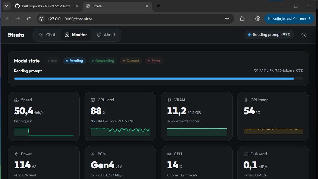Open the Chrome profile icon
The image size is (318, 179).
click(x=258, y=19)
